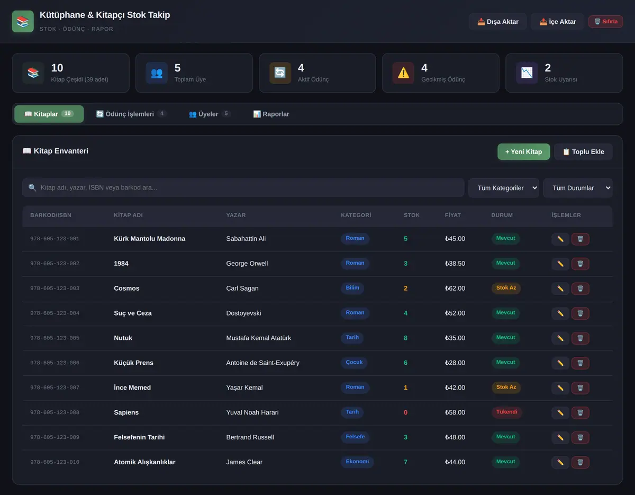The image size is (635, 495).
Task: Edit the Kürk Mantolu Madonna book row
Action: pyautogui.click(x=560, y=239)
